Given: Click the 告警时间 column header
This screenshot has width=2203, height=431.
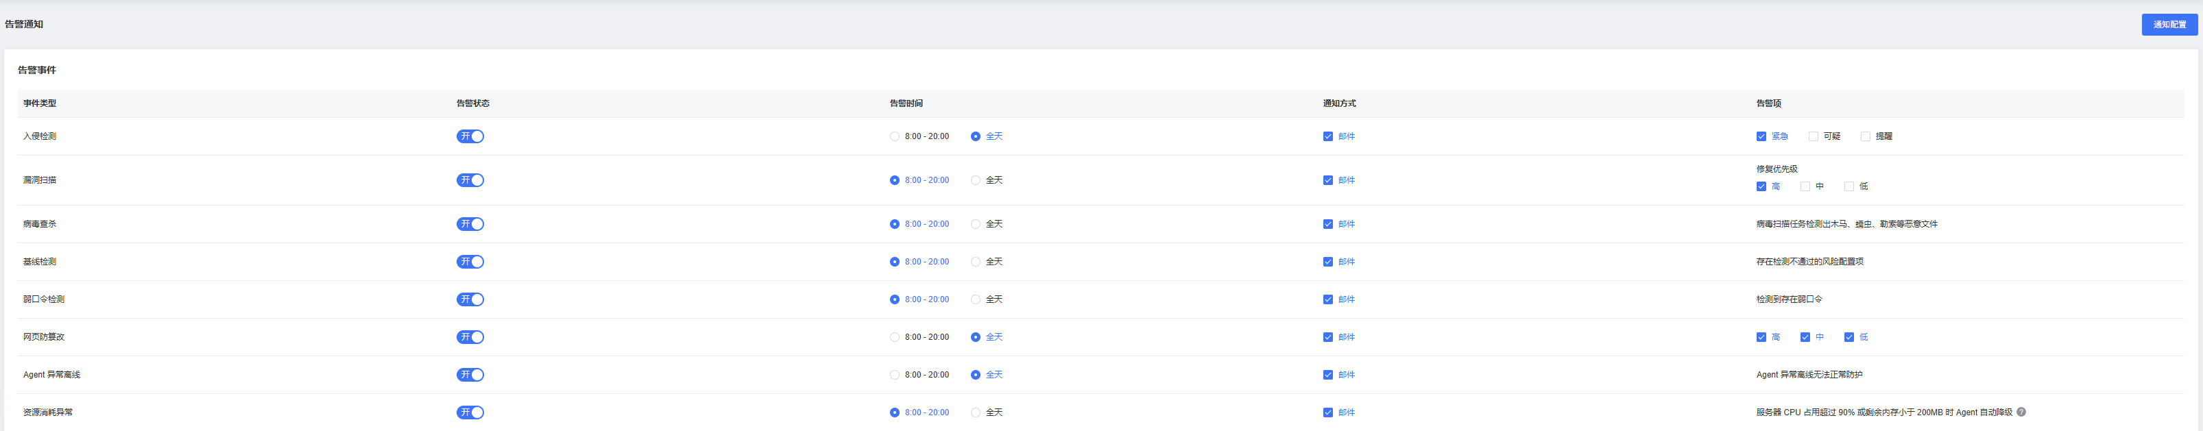Looking at the screenshot, I should (906, 103).
